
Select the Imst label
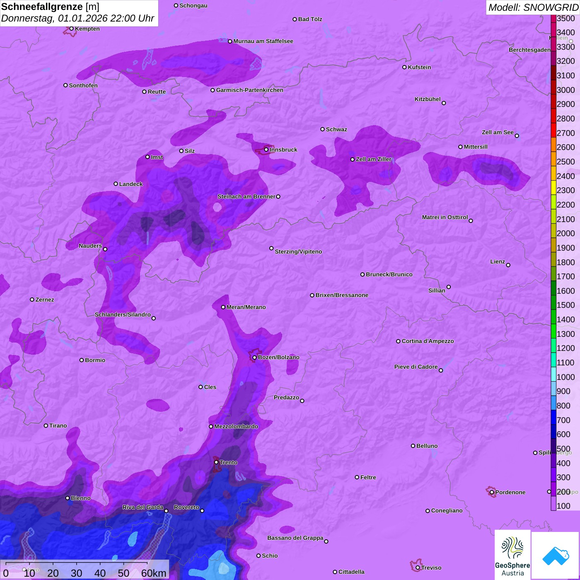(x=157, y=157)
